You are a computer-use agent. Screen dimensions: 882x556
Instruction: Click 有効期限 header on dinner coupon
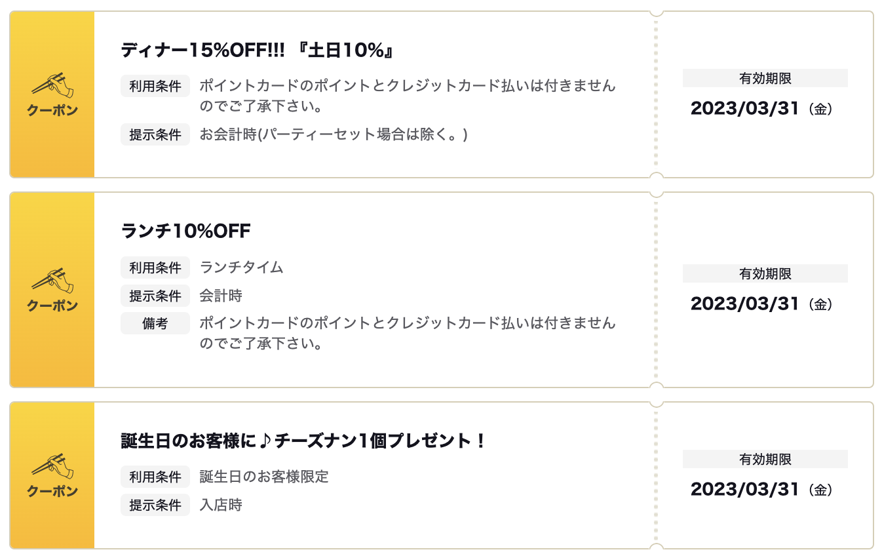coord(765,78)
